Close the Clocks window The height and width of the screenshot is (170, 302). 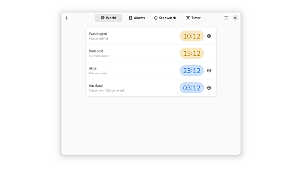(x=235, y=18)
